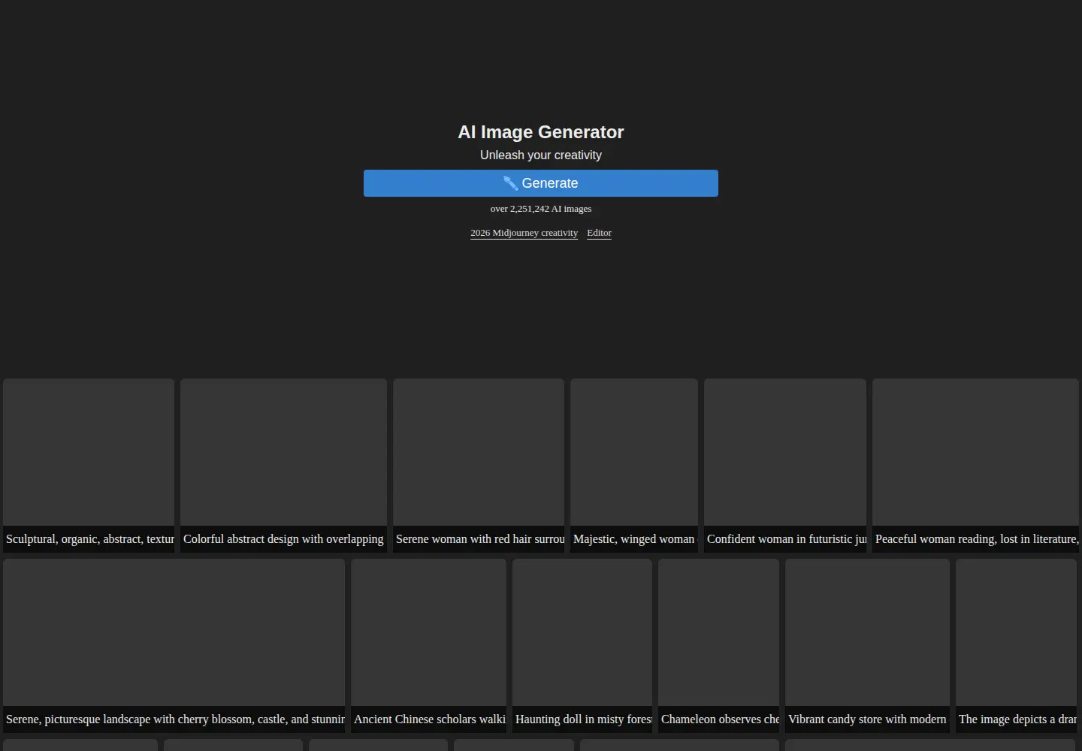Click the "Confident woman in futuristic" caption
Screen dimensions: 1082x751
tap(787, 539)
